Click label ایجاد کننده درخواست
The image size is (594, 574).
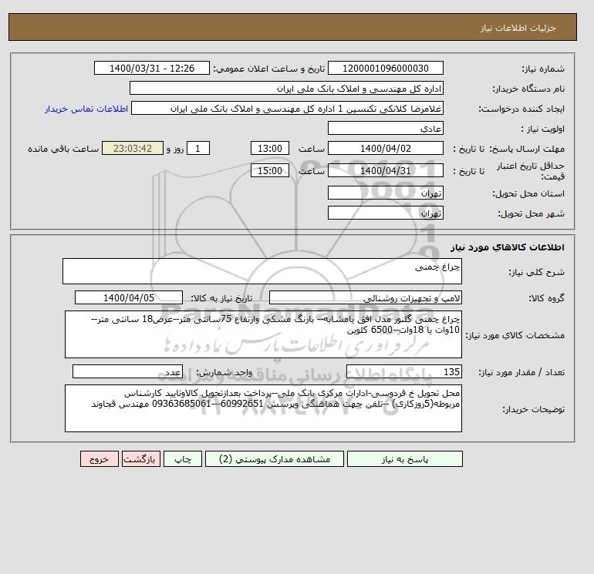click(x=521, y=109)
